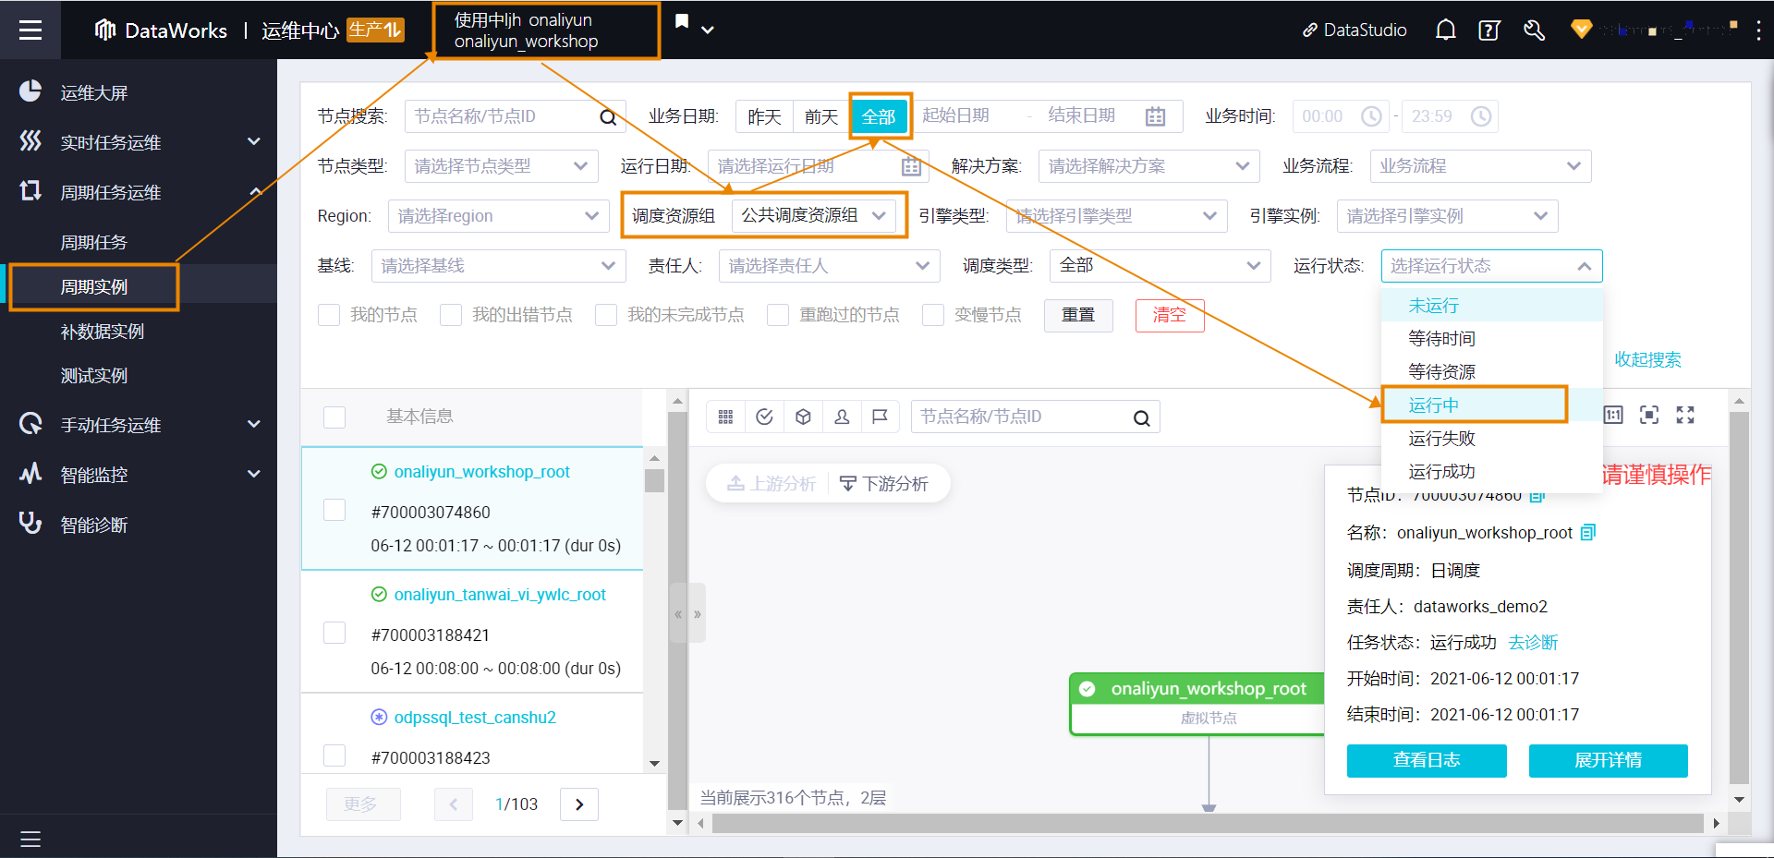
Task: Select 昨天 business date
Action: point(764,116)
